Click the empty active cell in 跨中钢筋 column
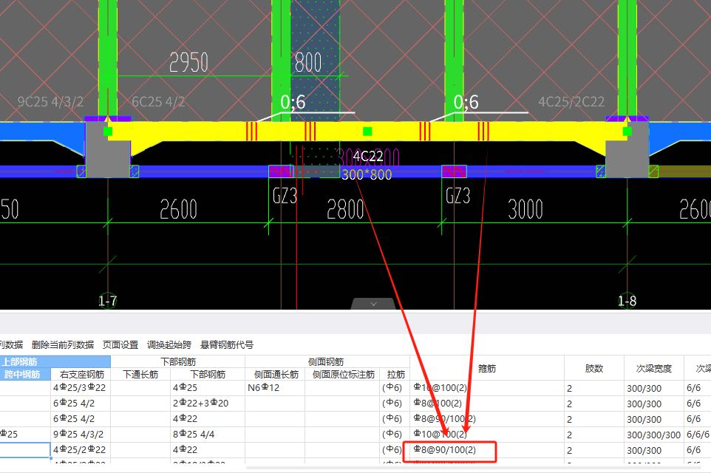This screenshot has height=473, width=711. coord(25,450)
